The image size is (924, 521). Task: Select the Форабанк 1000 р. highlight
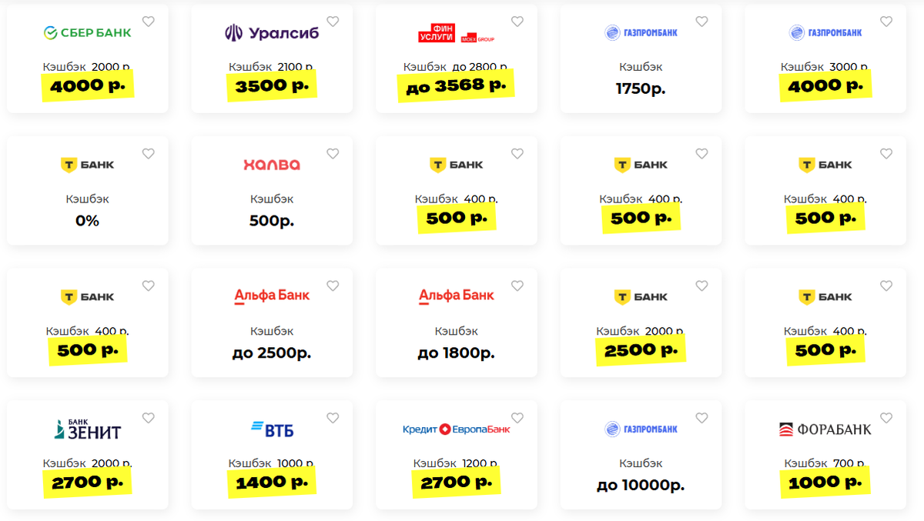(825, 483)
